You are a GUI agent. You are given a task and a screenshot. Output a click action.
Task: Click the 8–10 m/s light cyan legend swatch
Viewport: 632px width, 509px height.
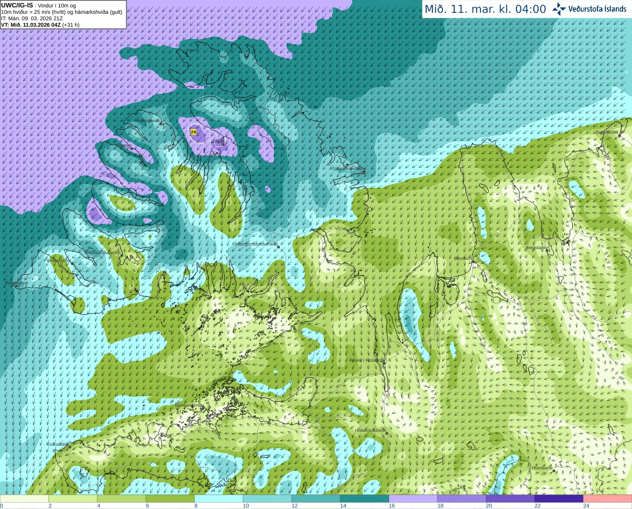(x=219, y=499)
